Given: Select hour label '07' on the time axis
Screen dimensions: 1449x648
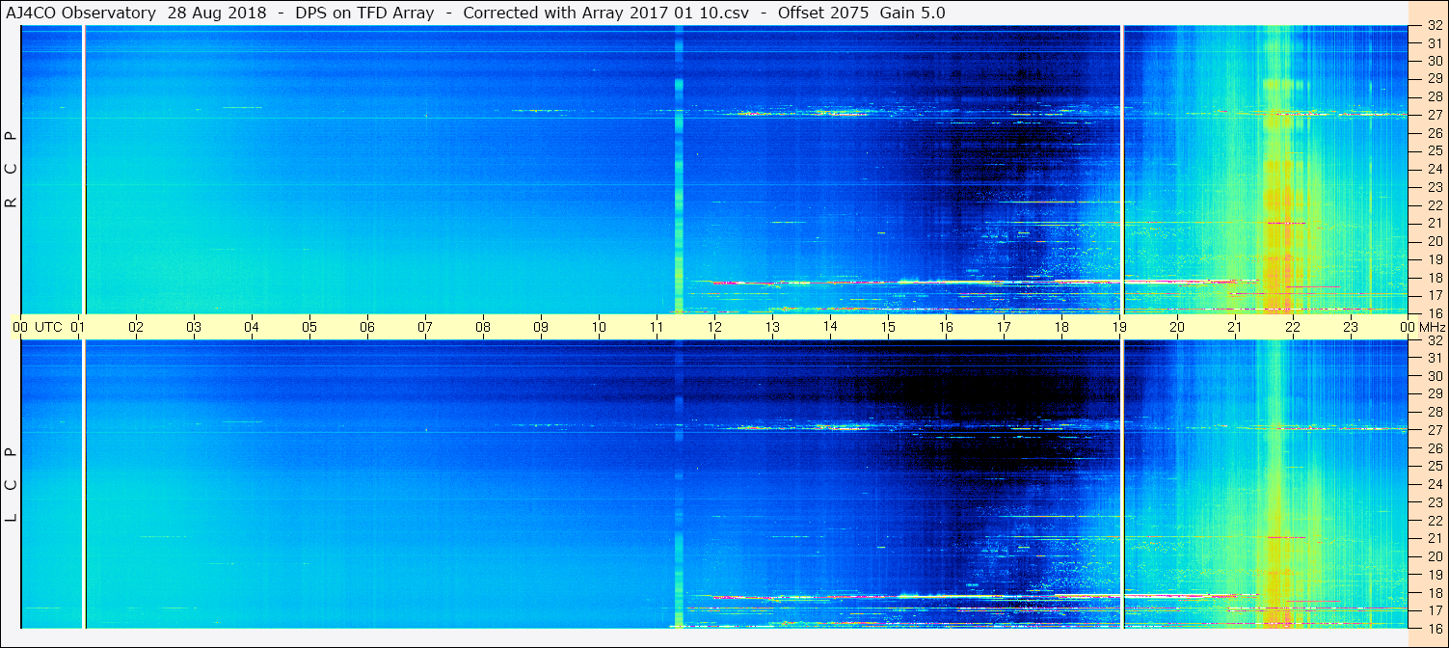Looking at the screenshot, I should pyautogui.click(x=425, y=327).
